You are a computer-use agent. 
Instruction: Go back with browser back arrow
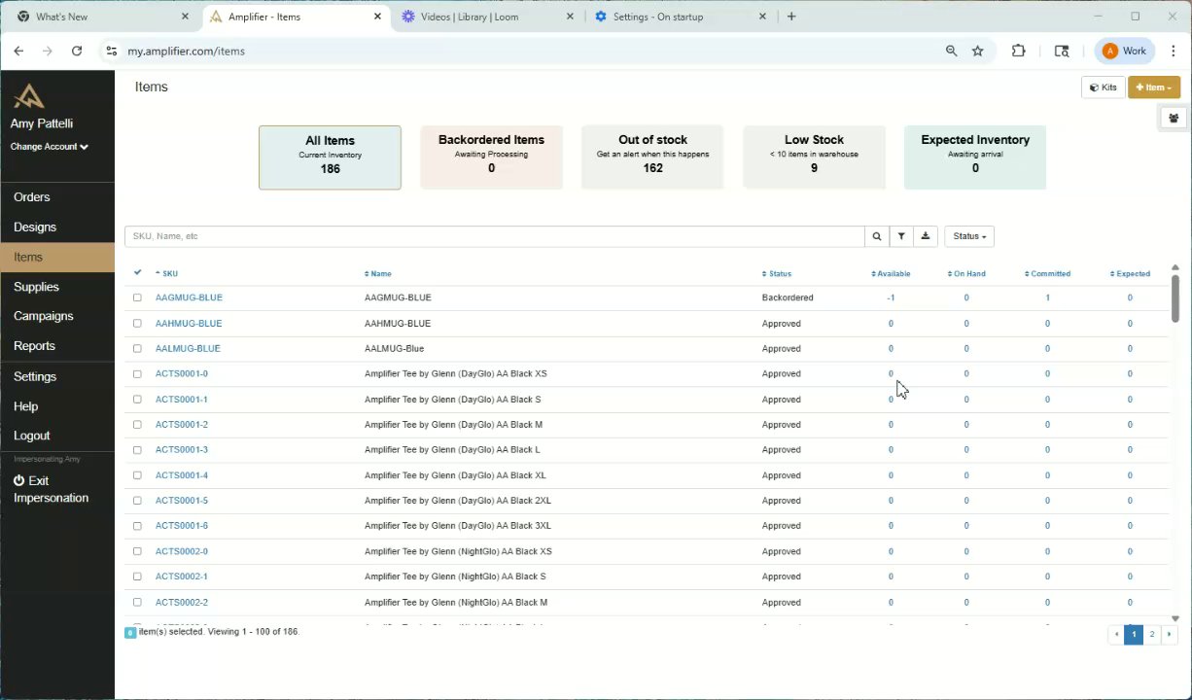click(18, 51)
